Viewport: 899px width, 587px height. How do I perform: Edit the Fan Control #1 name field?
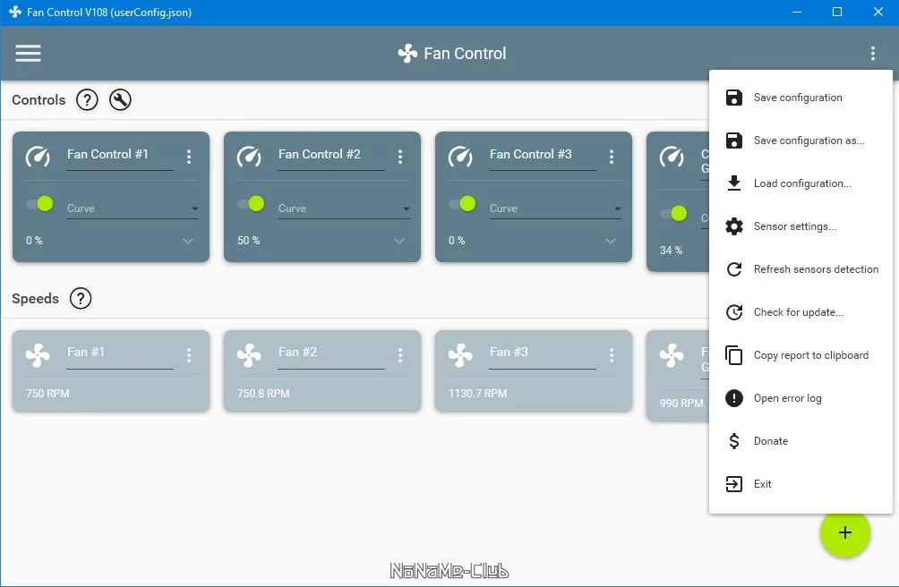[x=120, y=155]
